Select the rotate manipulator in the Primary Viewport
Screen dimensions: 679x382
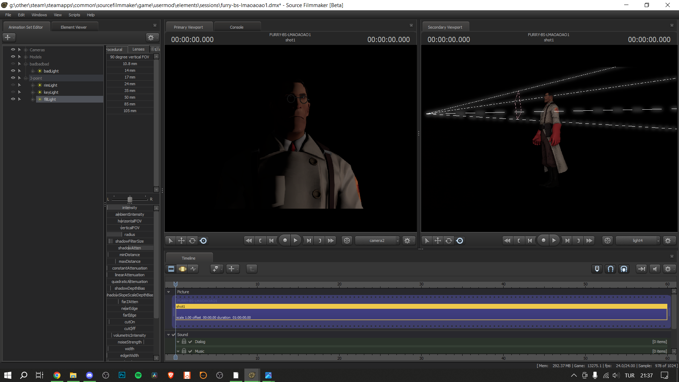192,241
